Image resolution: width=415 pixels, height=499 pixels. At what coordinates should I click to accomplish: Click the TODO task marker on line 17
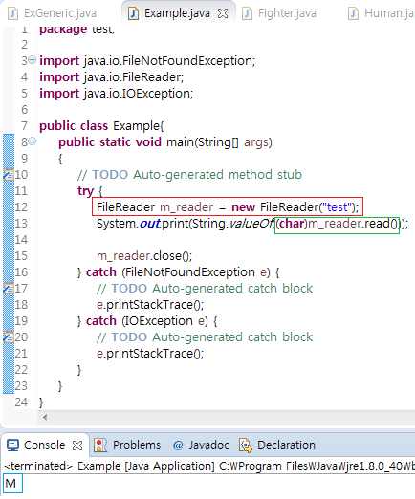(9, 288)
